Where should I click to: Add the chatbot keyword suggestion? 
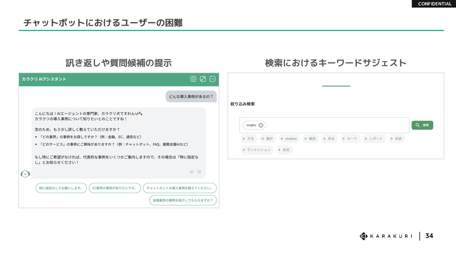coord(289,139)
